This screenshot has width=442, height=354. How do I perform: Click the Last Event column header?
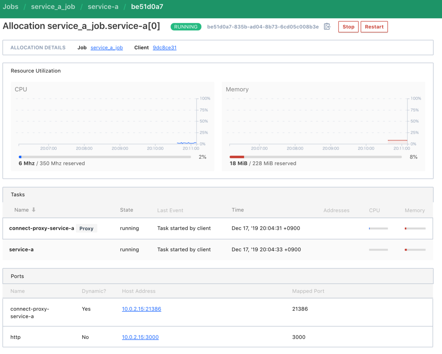click(170, 210)
